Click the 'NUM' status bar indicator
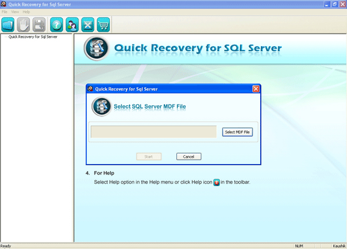This screenshot has height=249, width=347. click(x=299, y=246)
